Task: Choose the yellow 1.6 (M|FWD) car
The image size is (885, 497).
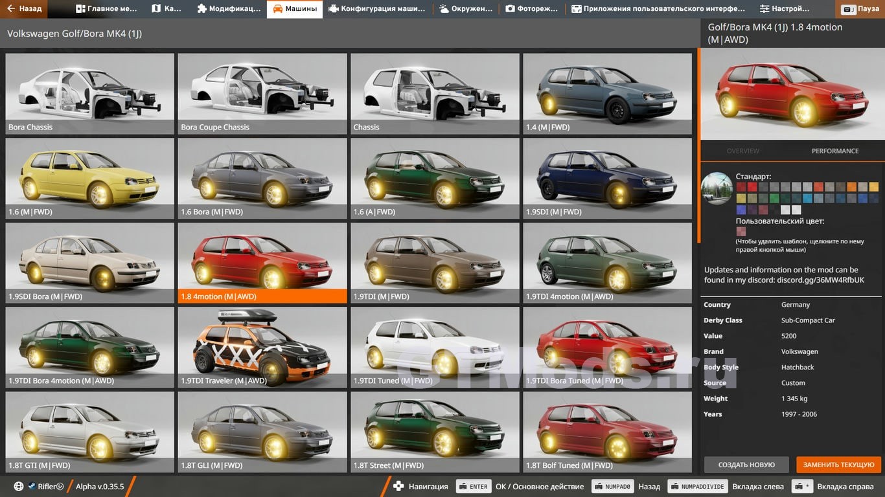Action: pos(90,179)
